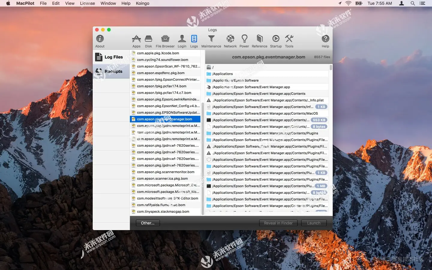
Task: Select /Applications/Epson Software row
Action: pos(267,80)
